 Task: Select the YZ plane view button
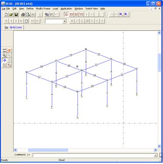coord(81,15)
